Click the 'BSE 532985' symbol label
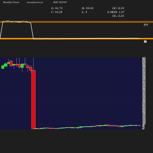153x153 pixels. pos(60,2)
